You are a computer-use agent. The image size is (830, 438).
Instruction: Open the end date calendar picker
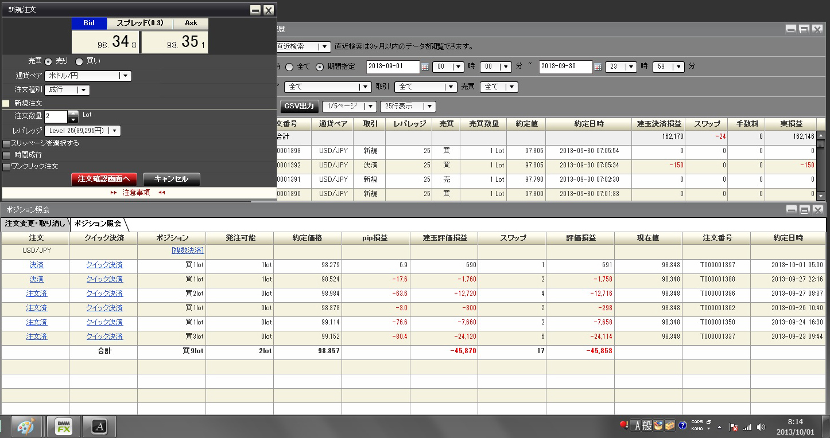598,67
